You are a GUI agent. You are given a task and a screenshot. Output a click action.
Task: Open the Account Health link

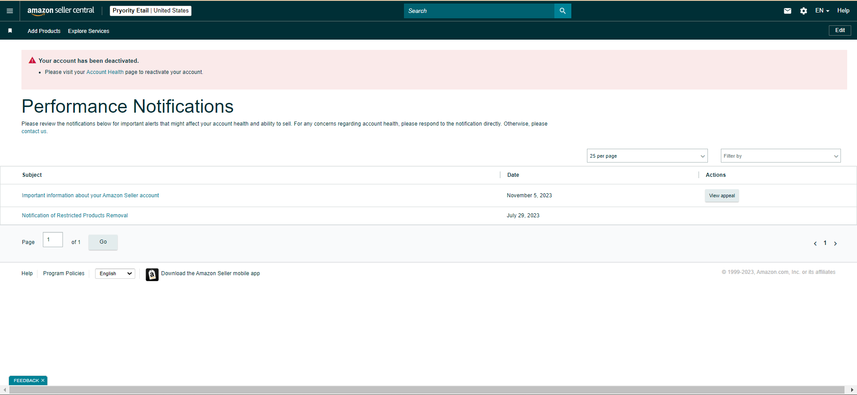105,72
